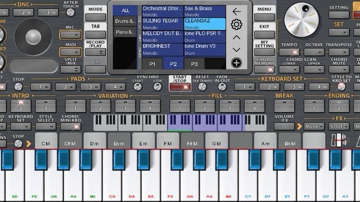This screenshot has height=202, width=360.
Task: Click the SPLIT/MIX button
Action: point(70,70)
